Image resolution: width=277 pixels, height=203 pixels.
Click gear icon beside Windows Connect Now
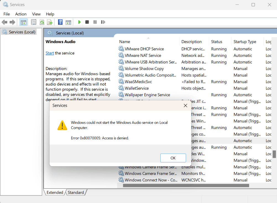pyautogui.click(x=121, y=180)
